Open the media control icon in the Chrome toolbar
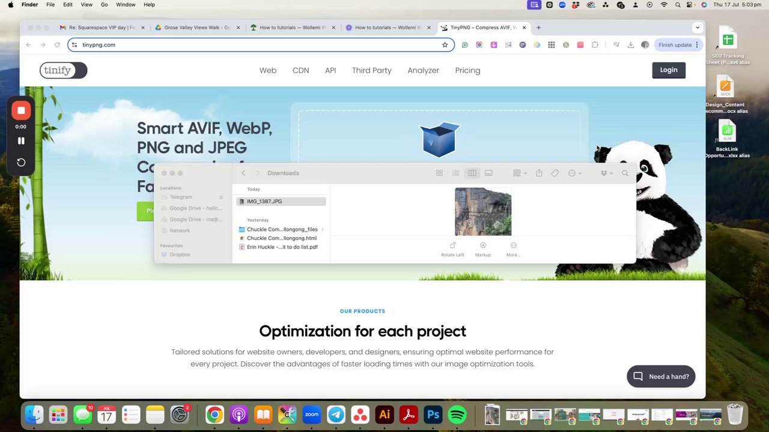 (617, 45)
